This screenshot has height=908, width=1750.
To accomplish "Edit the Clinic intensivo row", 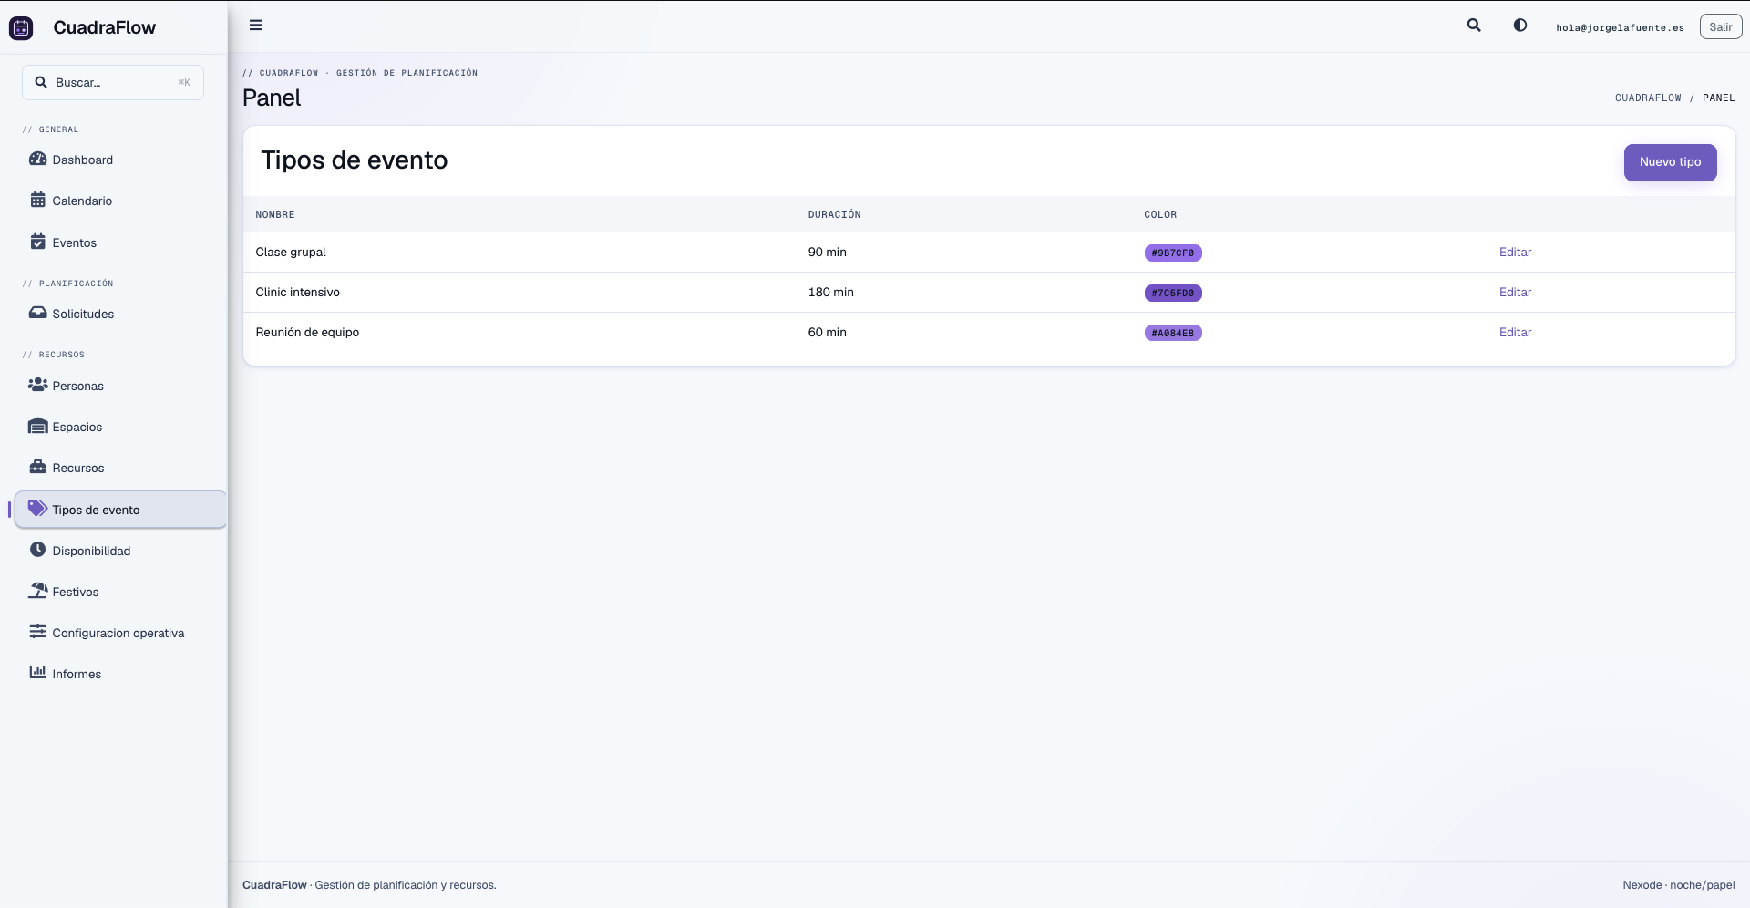I will point(1515,293).
